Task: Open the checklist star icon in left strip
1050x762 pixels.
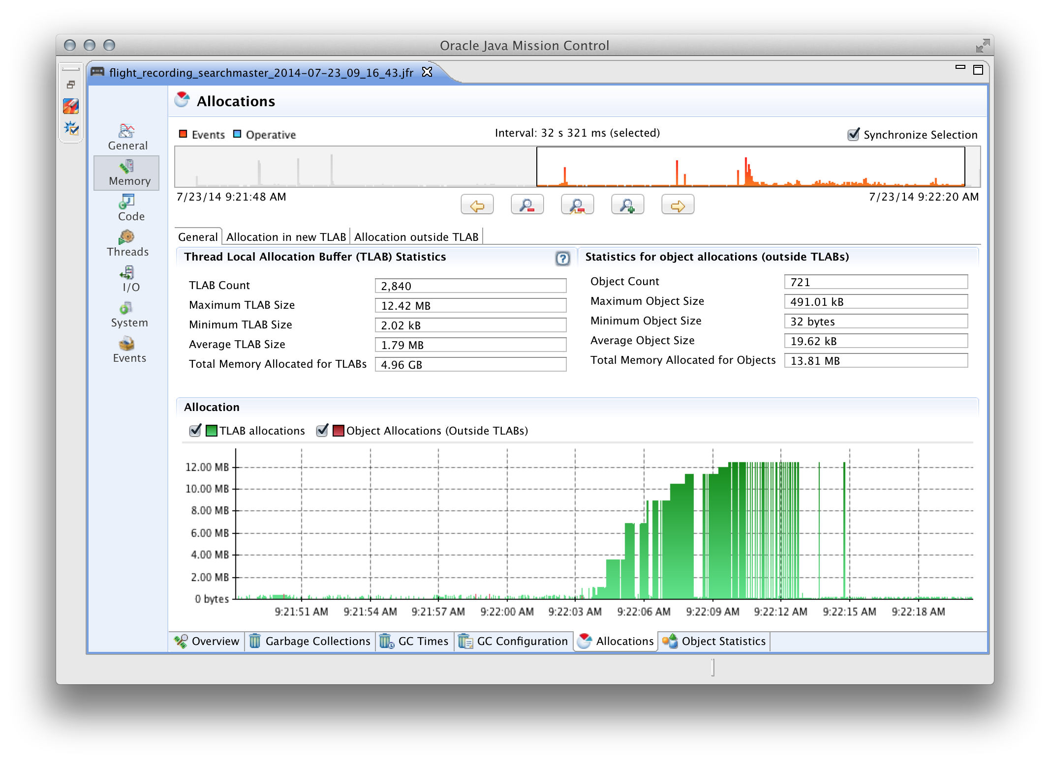Action: [71, 128]
